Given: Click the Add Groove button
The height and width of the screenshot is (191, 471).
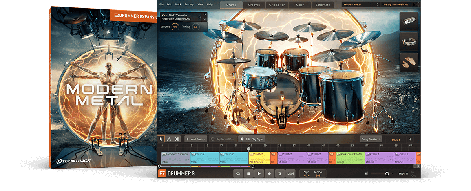Looking at the screenshot, I should click(x=196, y=139).
